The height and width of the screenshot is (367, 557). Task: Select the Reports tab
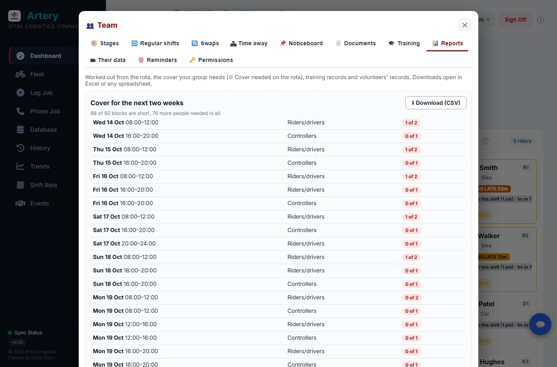click(x=447, y=43)
